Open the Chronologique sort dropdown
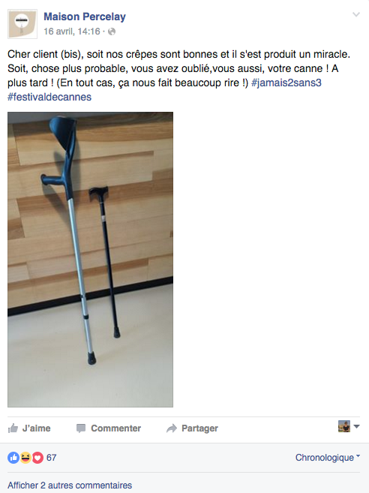Screen dimensions: 369x493 (x=328, y=458)
